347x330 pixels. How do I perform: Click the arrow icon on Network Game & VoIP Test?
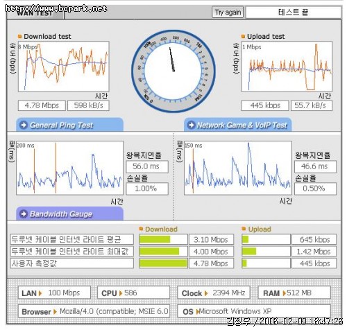[191, 125]
